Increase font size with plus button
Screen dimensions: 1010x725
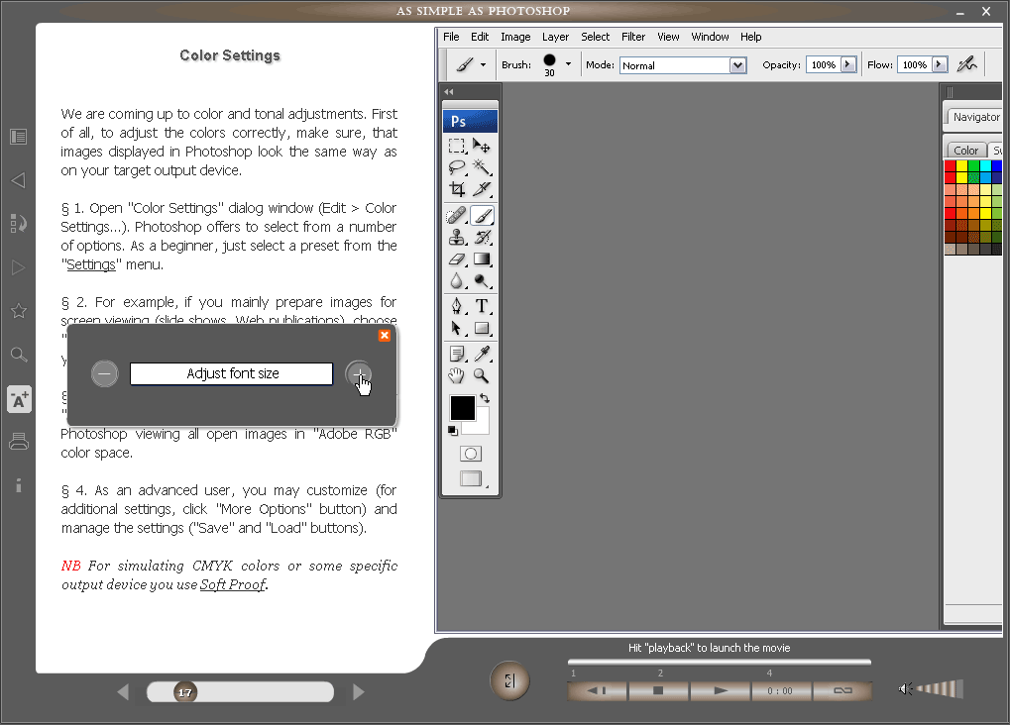click(359, 374)
